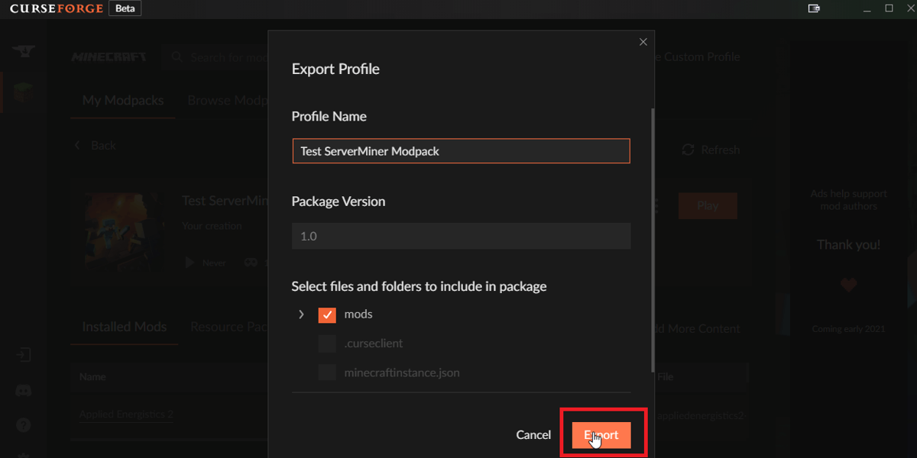Open Discord from the sidebar icon
Image resolution: width=917 pixels, height=458 pixels.
[x=23, y=391]
